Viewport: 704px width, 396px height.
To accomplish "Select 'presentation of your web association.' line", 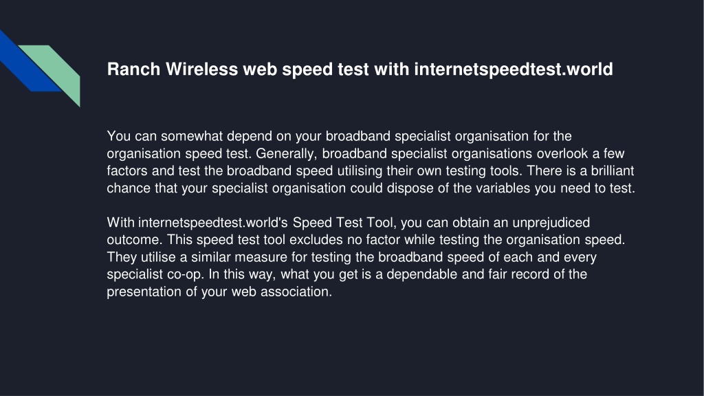I will coord(219,291).
